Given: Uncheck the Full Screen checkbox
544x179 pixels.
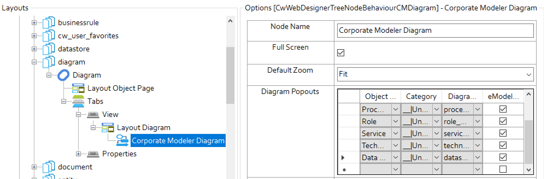Looking at the screenshot, I should tap(341, 53).
